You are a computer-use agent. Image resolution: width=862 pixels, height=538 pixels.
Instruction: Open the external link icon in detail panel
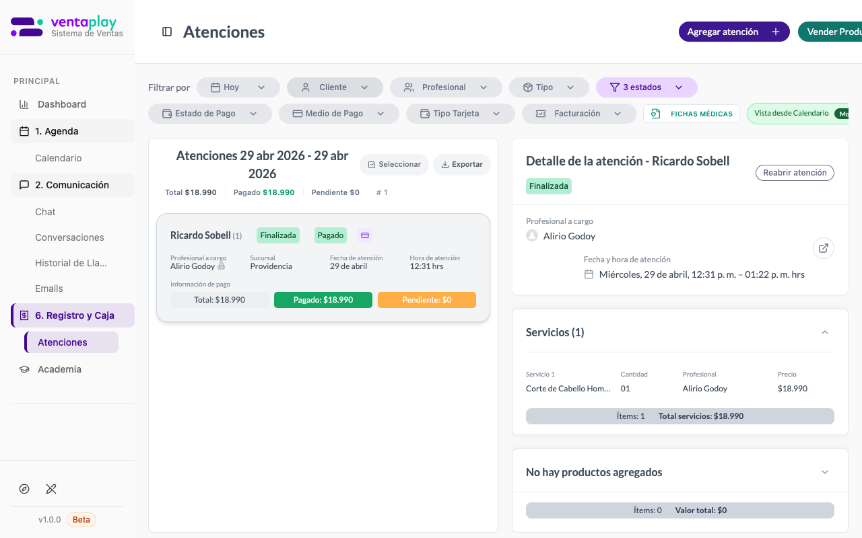[x=823, y=248]
